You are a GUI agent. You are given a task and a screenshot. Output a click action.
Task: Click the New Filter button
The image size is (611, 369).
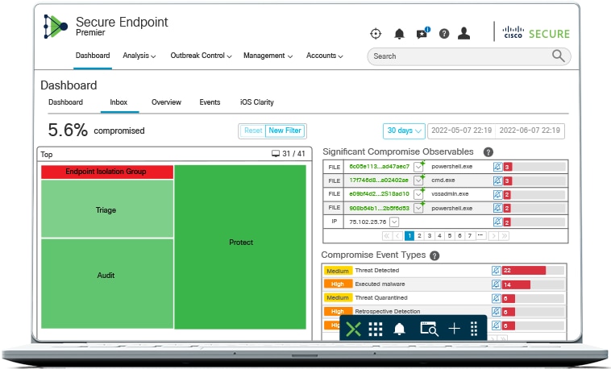(x=286, y=131)
